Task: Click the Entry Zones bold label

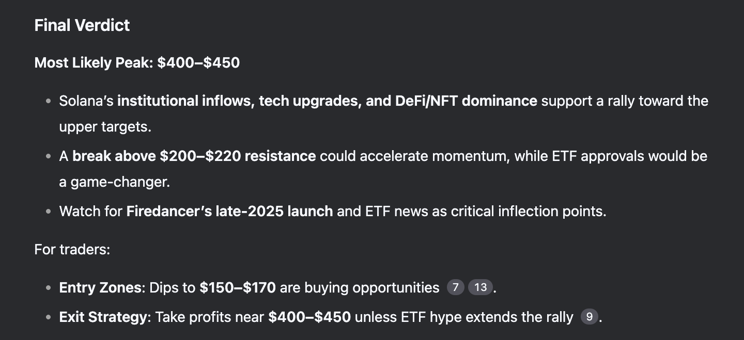Action: pyautogui.click(x=100, y=287)
